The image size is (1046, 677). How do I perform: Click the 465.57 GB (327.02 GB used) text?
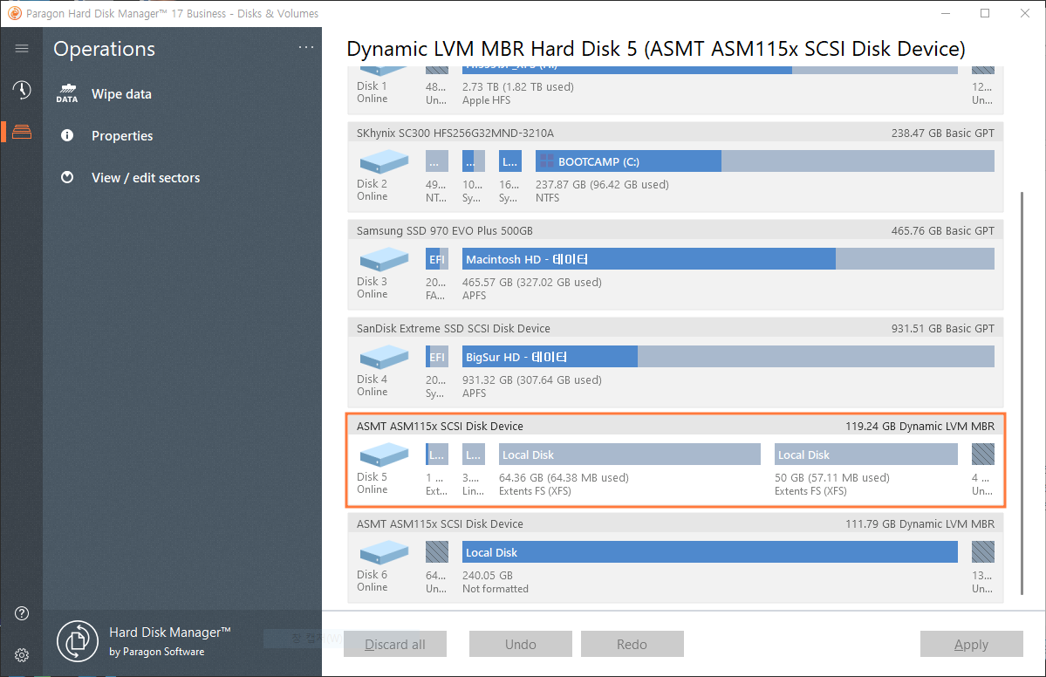(x=531, y=282)
